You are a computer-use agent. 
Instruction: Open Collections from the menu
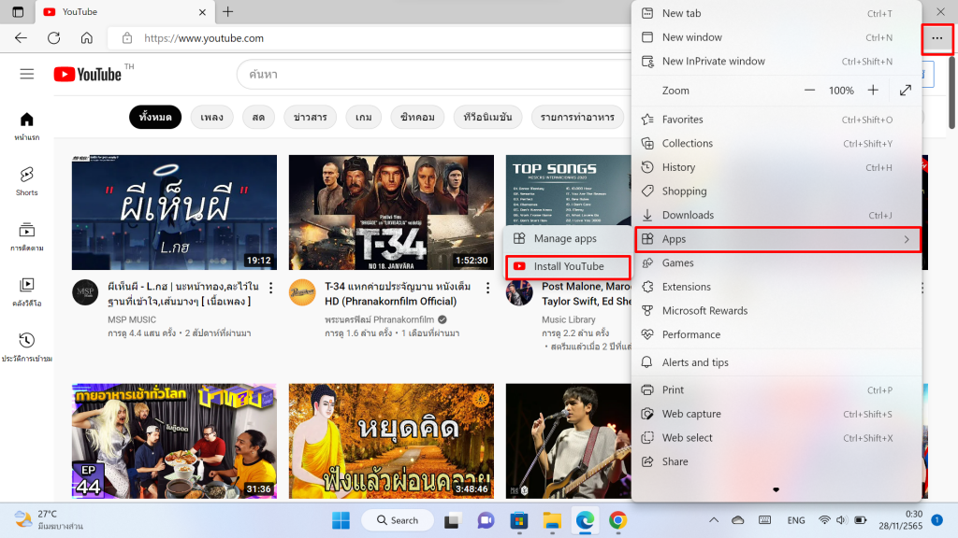(x=776, y=143)
